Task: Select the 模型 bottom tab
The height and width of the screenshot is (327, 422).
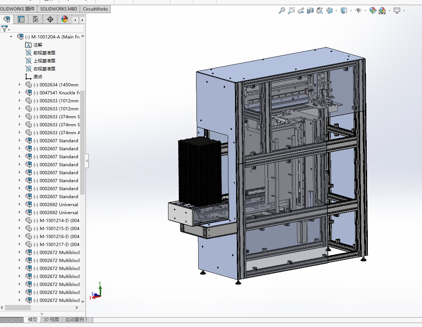Action: 33,319
